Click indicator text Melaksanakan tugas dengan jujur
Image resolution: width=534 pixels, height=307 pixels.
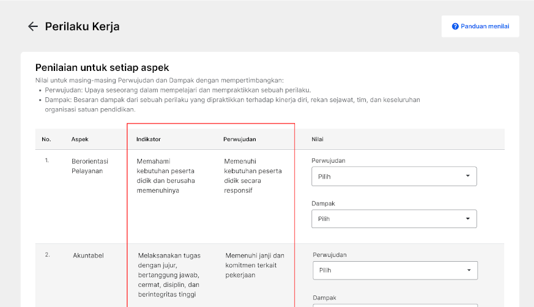169,275
